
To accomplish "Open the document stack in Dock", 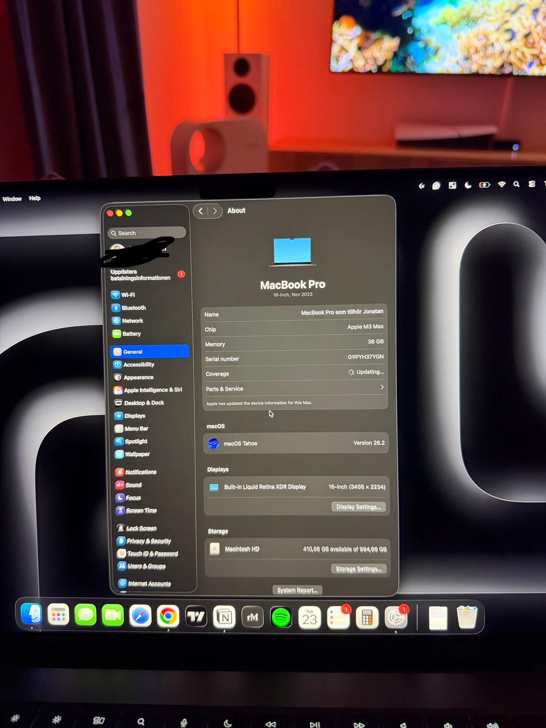I will (x=438, y=618).
